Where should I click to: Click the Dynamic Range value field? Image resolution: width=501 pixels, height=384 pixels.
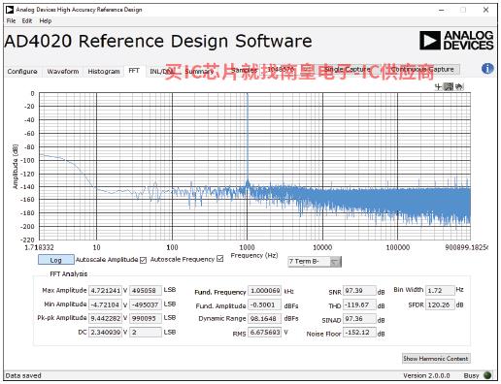coord(265,319)
